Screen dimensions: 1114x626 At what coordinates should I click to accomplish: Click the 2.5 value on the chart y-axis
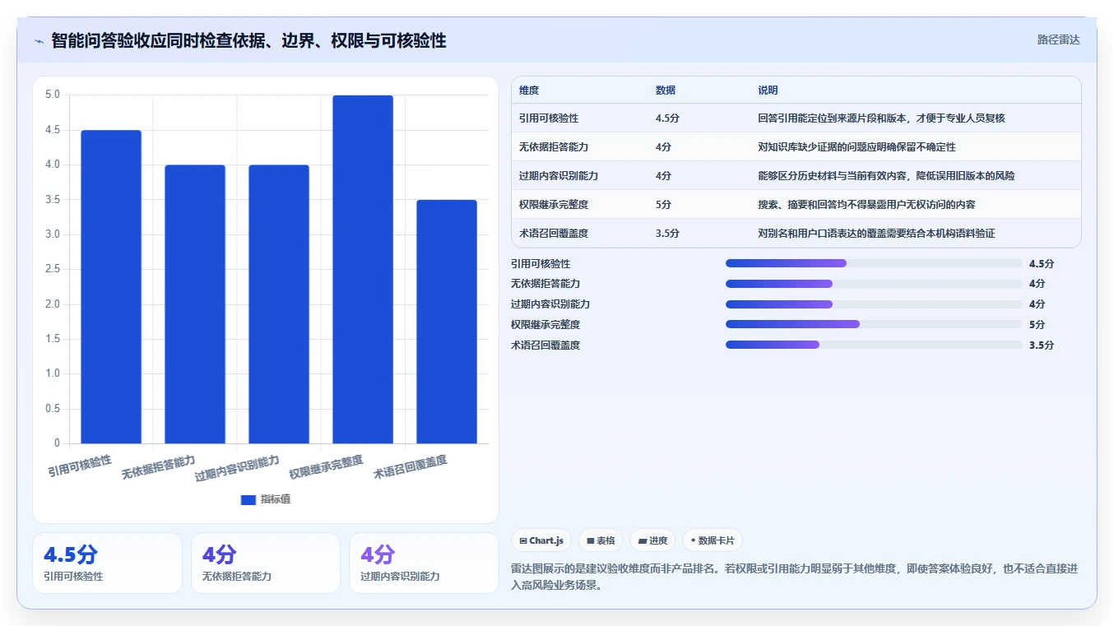click(53, 269)
